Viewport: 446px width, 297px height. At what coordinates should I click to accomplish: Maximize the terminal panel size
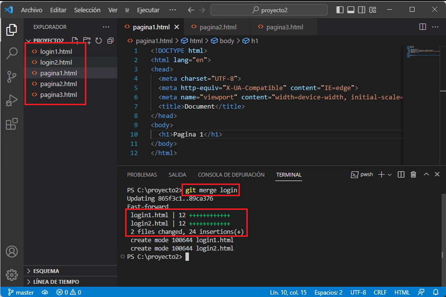coord(426,174)
